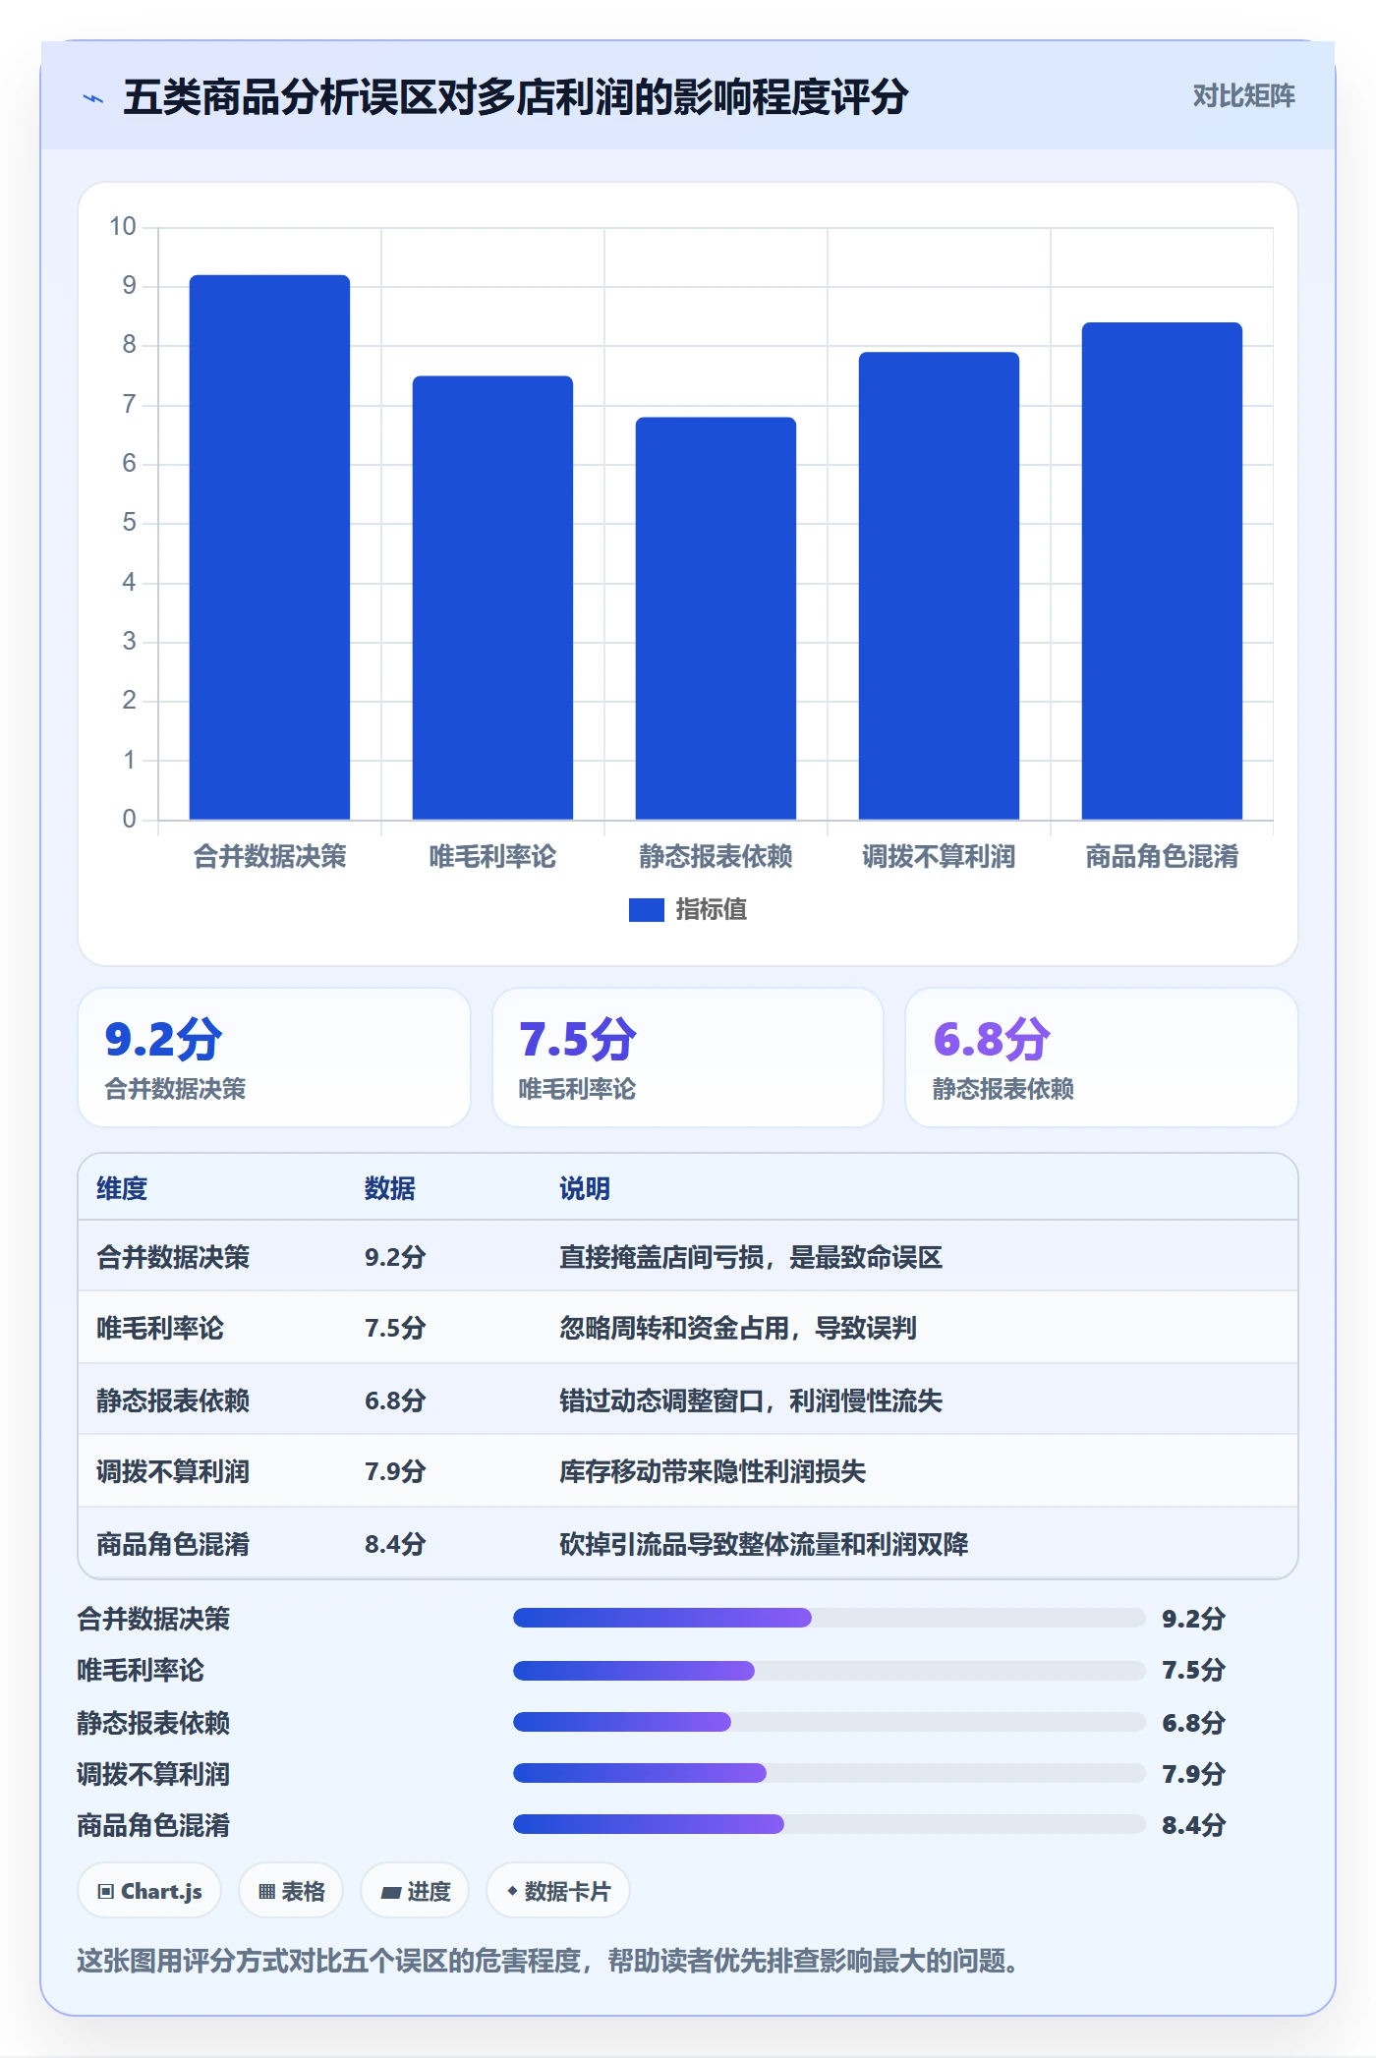The width and height of the screenshot is (1376, 2058).
Task: Click the 数据 column header
Action: click(390, 1188)
